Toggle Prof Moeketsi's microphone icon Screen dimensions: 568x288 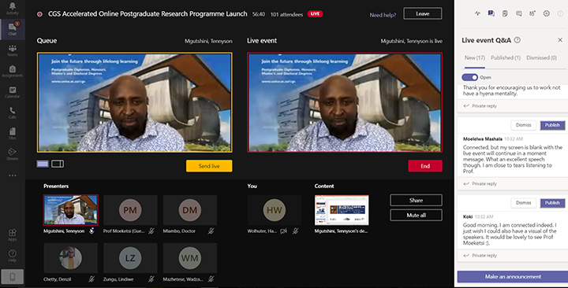pyautogui.click(x=151, y=231)
